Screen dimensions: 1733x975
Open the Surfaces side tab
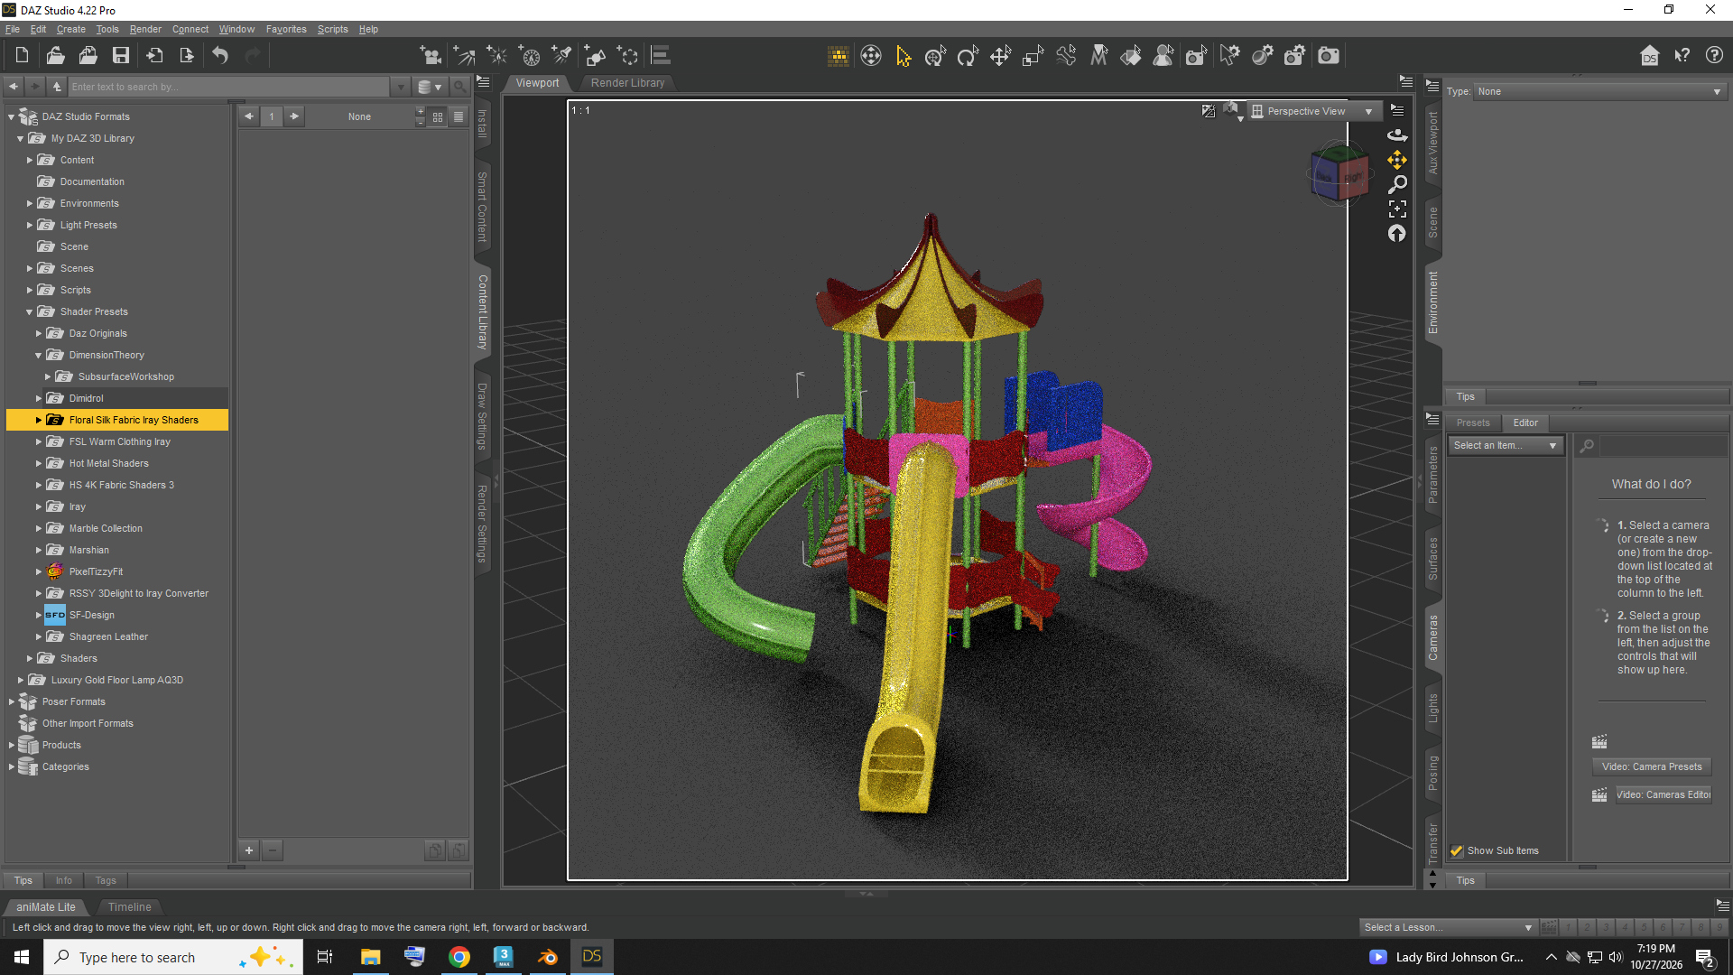pyautogui.click(x=1432, y=558)
